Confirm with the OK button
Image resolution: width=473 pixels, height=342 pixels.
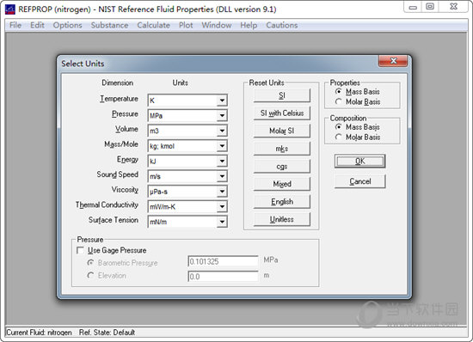click(x=359, y=162)
